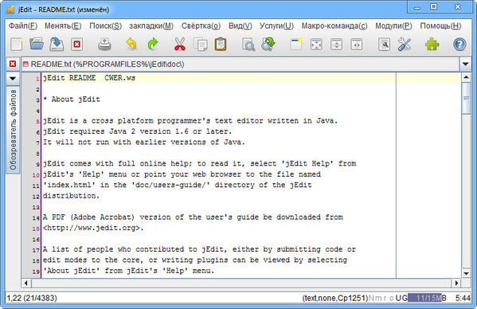Open the dockable area arrow menu
Viewport: 477px width, 309px height.
13,79
